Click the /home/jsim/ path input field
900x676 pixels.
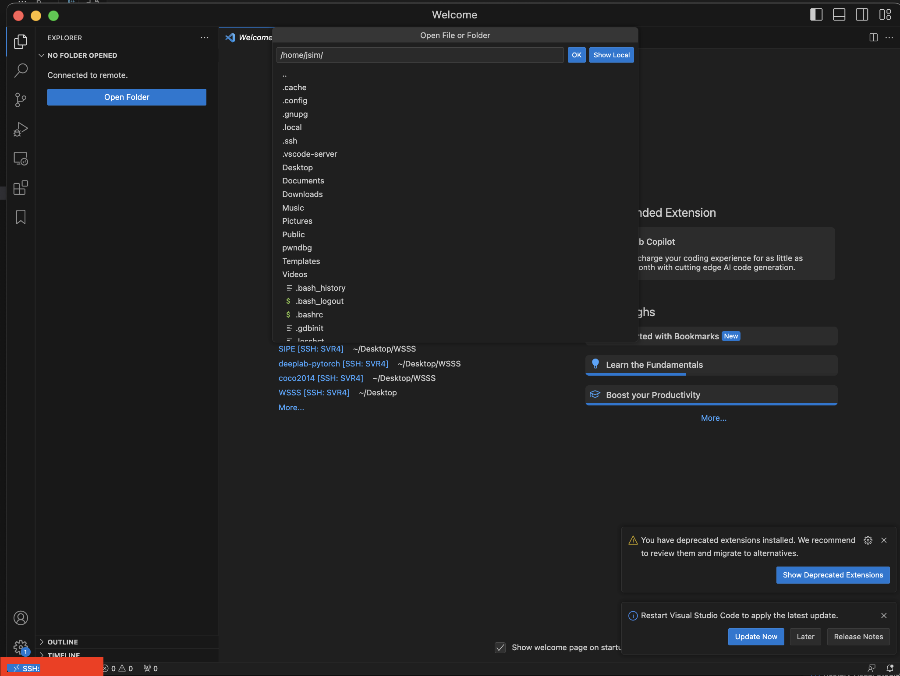pyautogui.click(x=420, y=55)
